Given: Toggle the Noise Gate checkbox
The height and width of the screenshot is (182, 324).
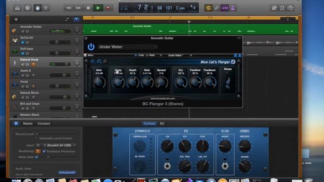Looking at the screenshot, I should [36, 157].
